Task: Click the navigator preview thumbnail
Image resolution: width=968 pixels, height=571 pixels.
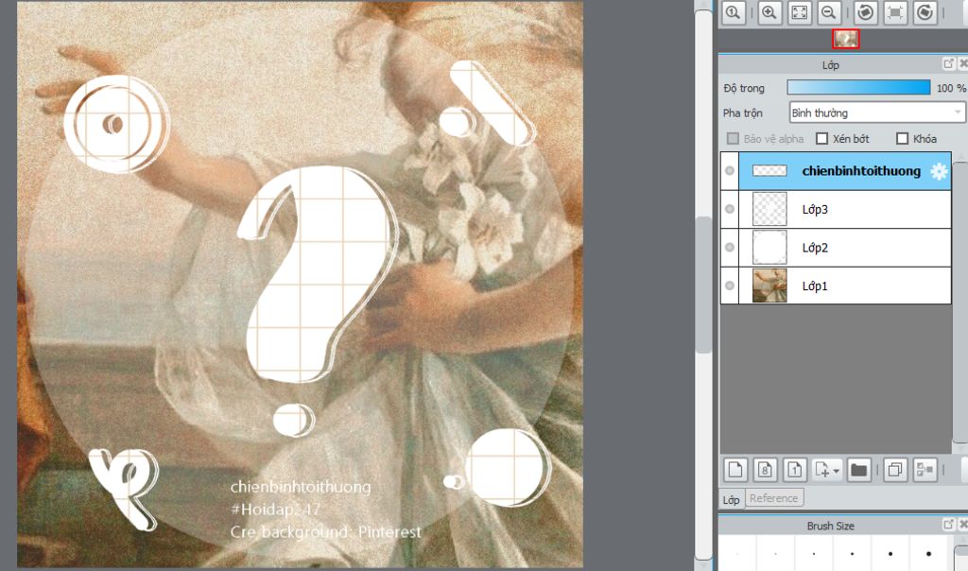Action: (x=846, y=39)
